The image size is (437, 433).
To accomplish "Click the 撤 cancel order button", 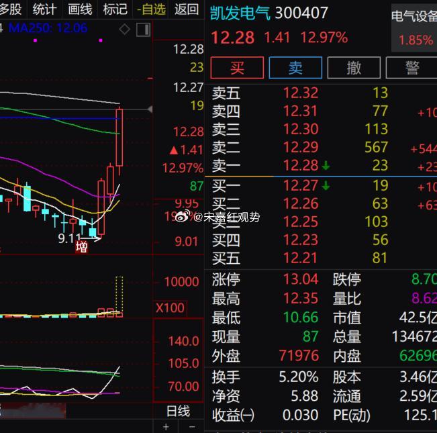I will pyautogui.click(x=354, y=68).
